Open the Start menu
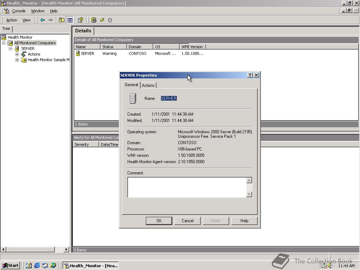 (11, 266)
